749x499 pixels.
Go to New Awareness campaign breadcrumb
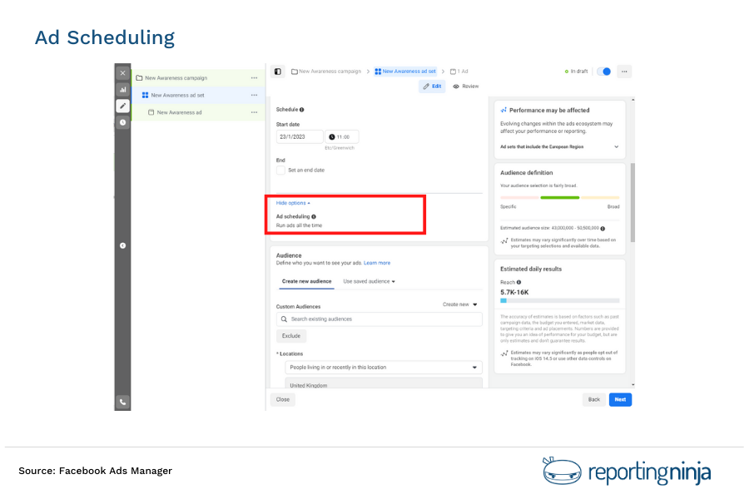coord(326,72)
